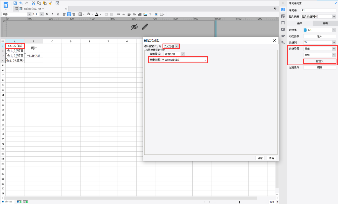This screenshot has width=338, height=204.
Task: Click the Undo arrow icon
Action: [21, 3]
